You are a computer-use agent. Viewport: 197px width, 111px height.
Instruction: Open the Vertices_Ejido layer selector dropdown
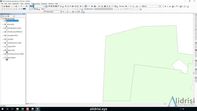[x=61, y=12]
